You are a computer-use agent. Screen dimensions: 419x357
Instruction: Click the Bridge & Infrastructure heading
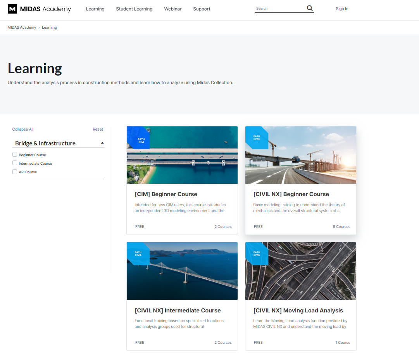(45, 143)
